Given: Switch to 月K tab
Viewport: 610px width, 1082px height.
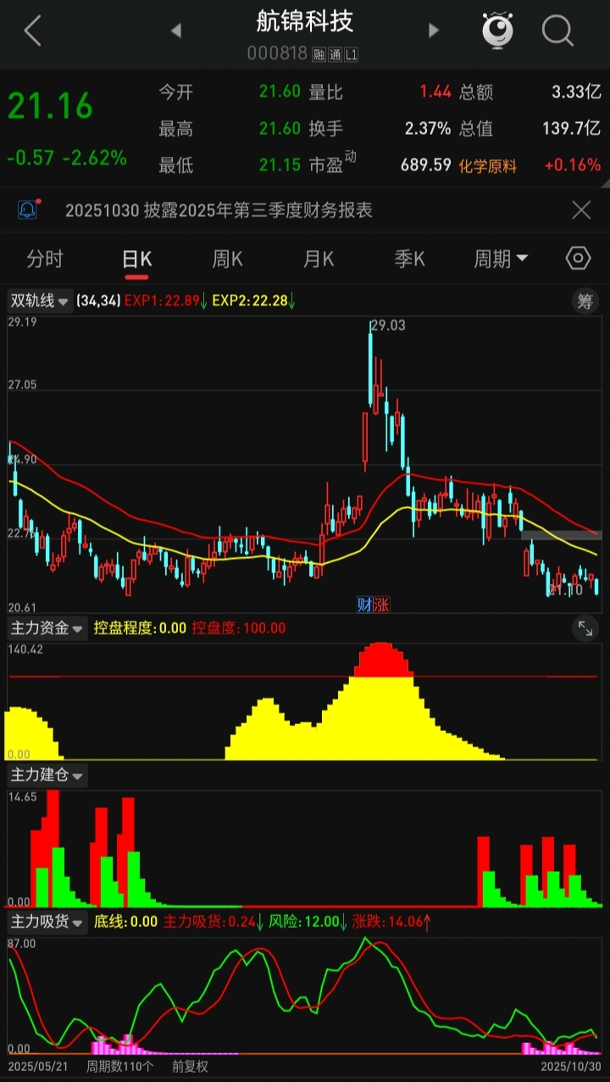Looking at the screenshot, I should (x=319, y=259).
